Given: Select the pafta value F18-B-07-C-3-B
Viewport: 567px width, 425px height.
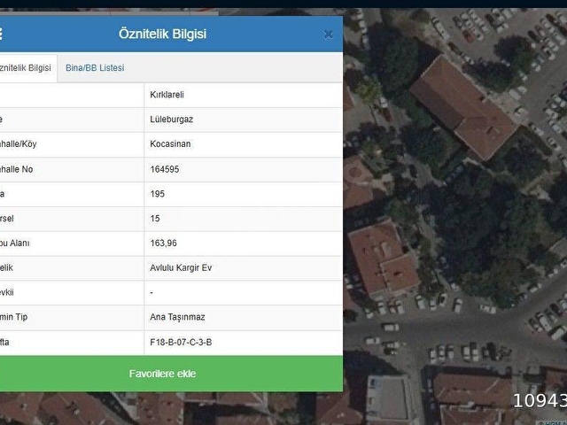Looking at the screenshot, I should tap(181, 342).
